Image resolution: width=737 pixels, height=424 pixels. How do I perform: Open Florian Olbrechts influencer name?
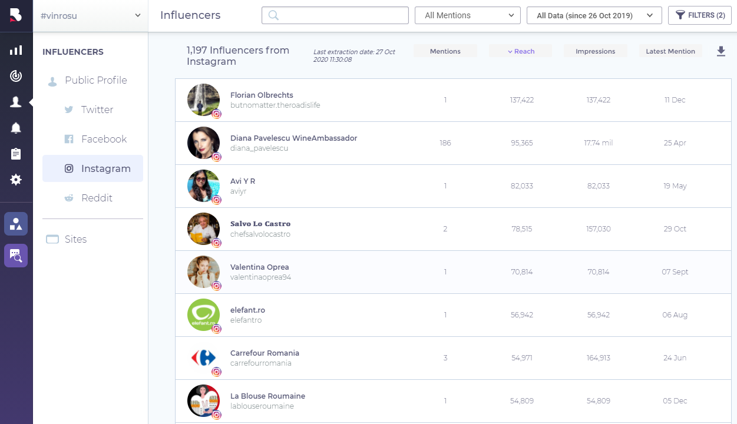pos(262,95)
